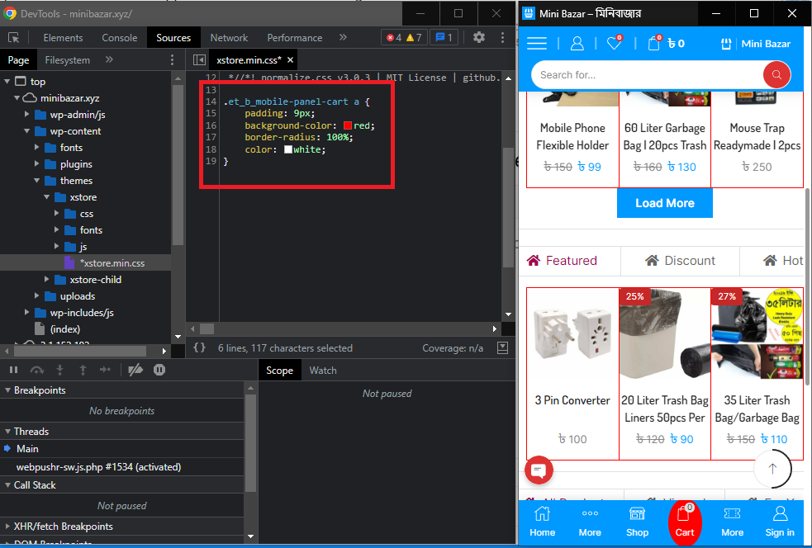Tap Shop in Mini Bazar bottom bar
Screen dimensions: 812x548
(637, 522)
